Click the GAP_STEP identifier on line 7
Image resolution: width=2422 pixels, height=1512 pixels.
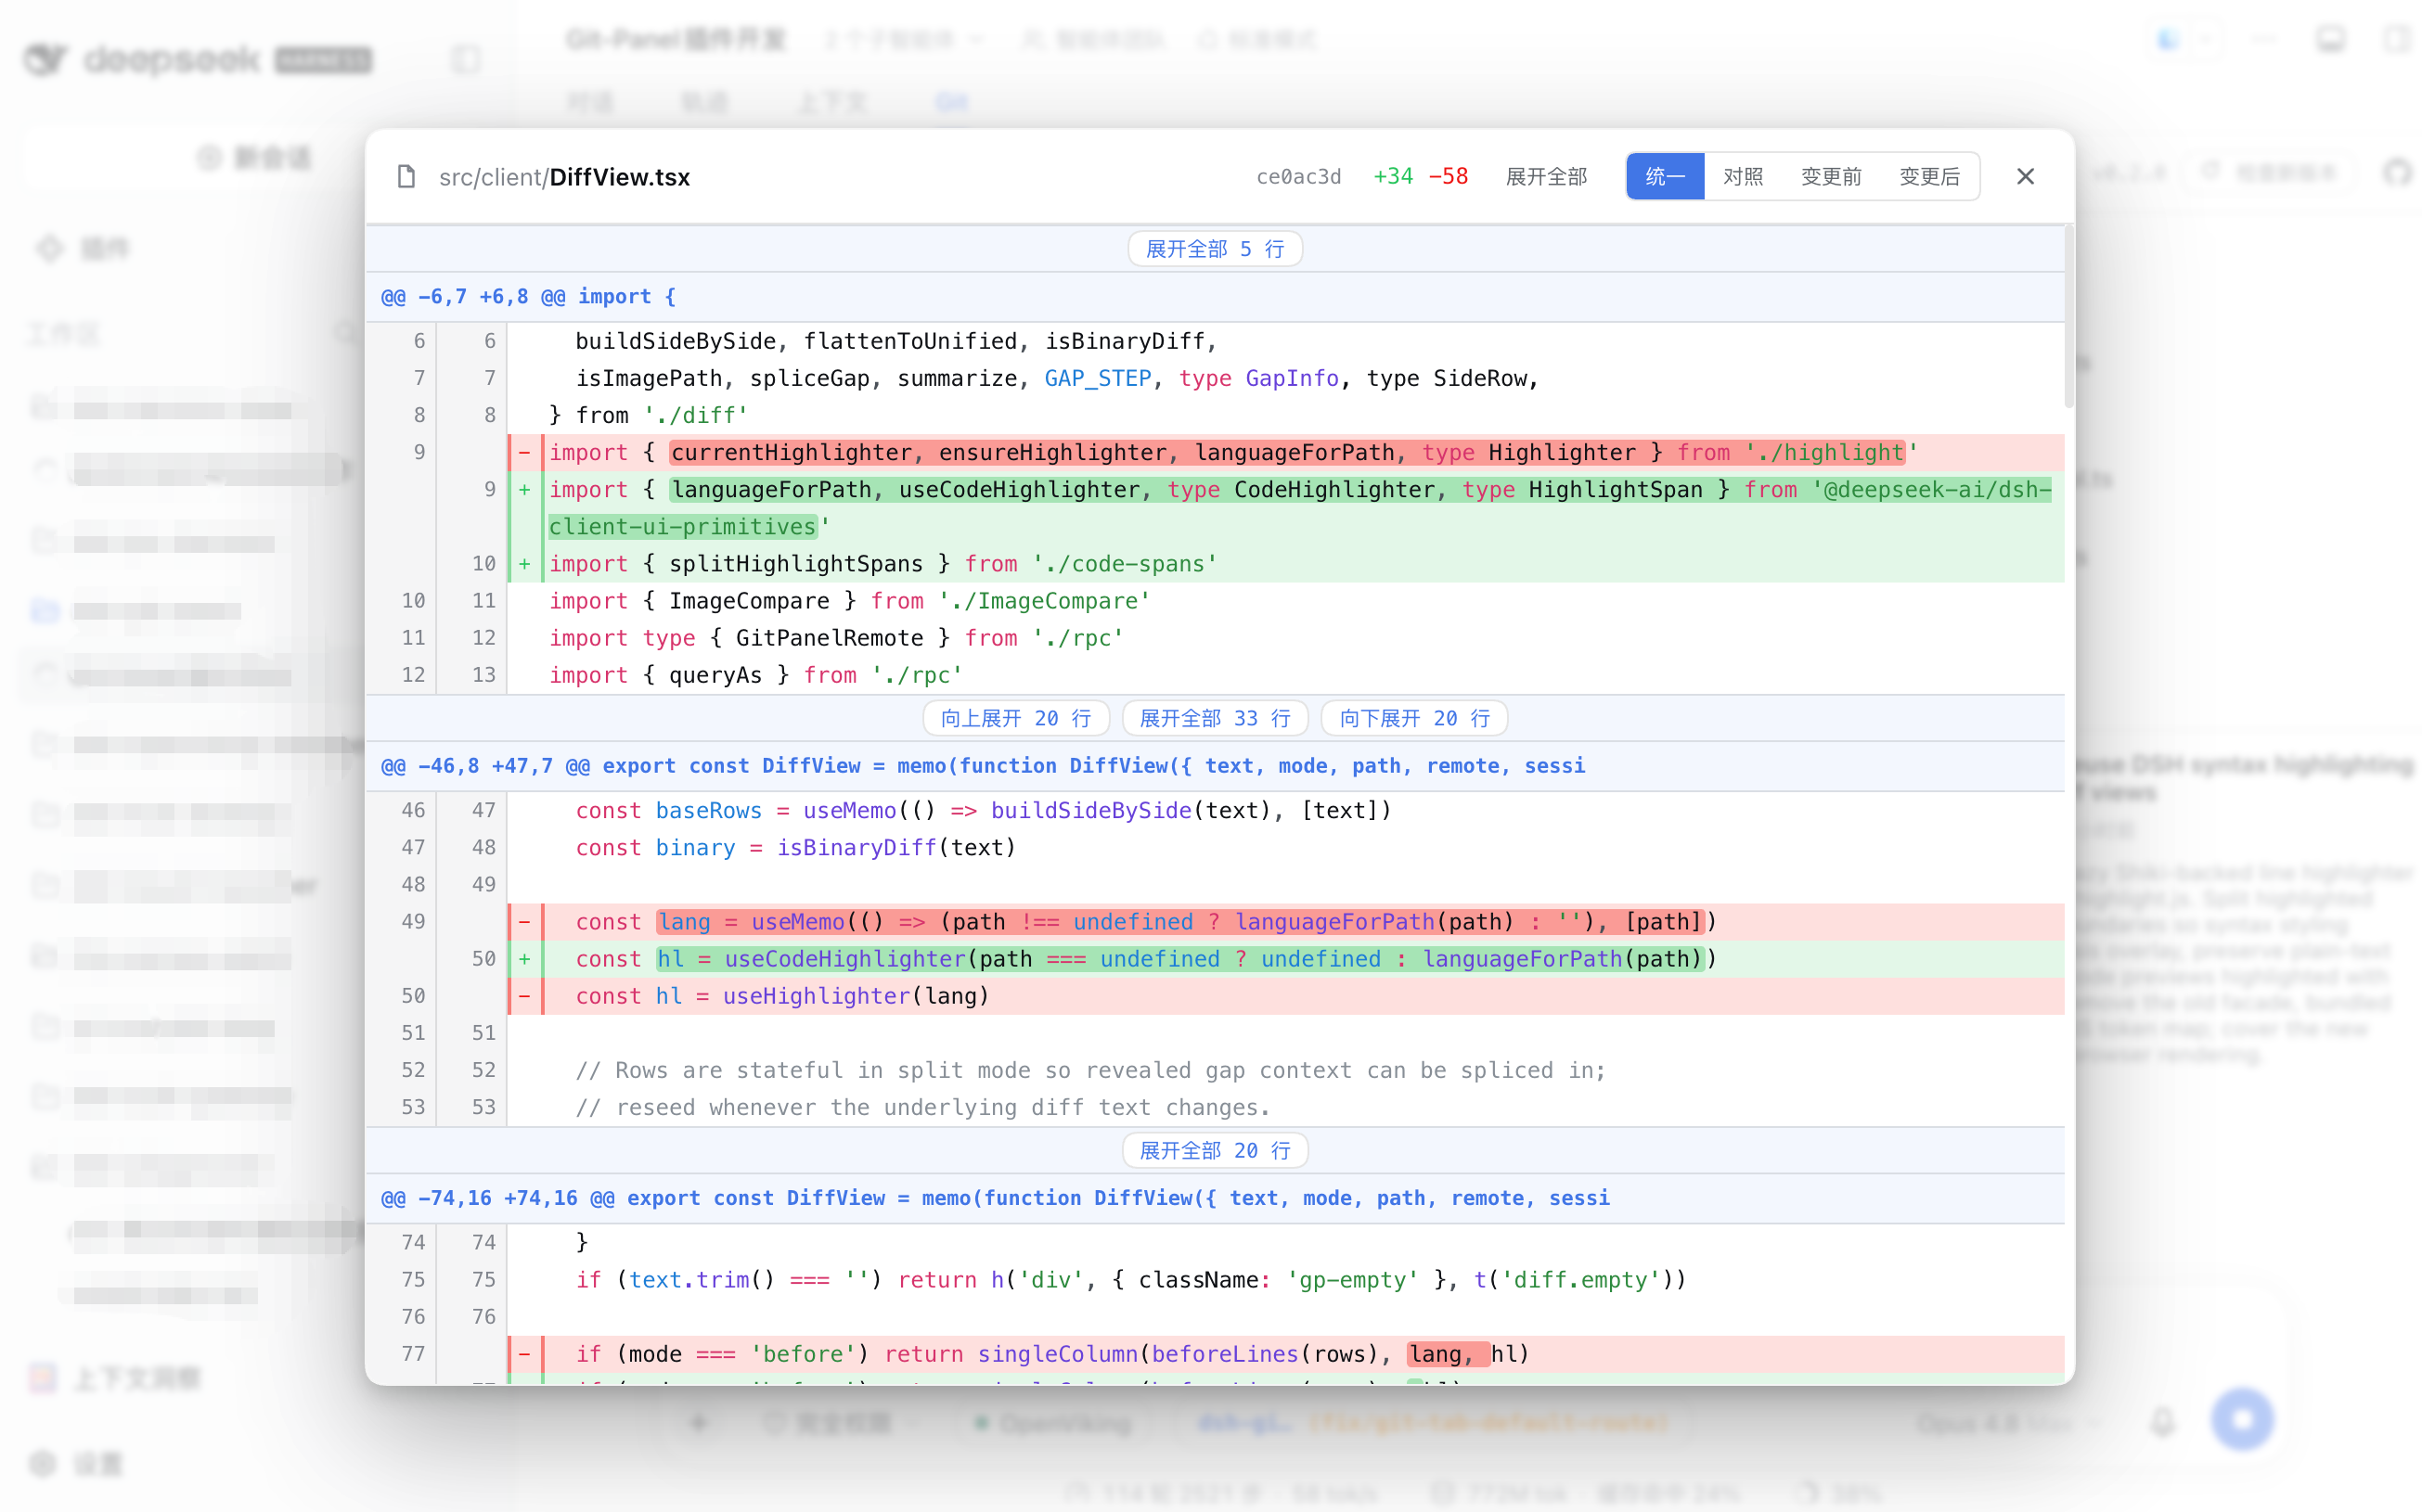pyautogui.click(x=1097, y=378)
